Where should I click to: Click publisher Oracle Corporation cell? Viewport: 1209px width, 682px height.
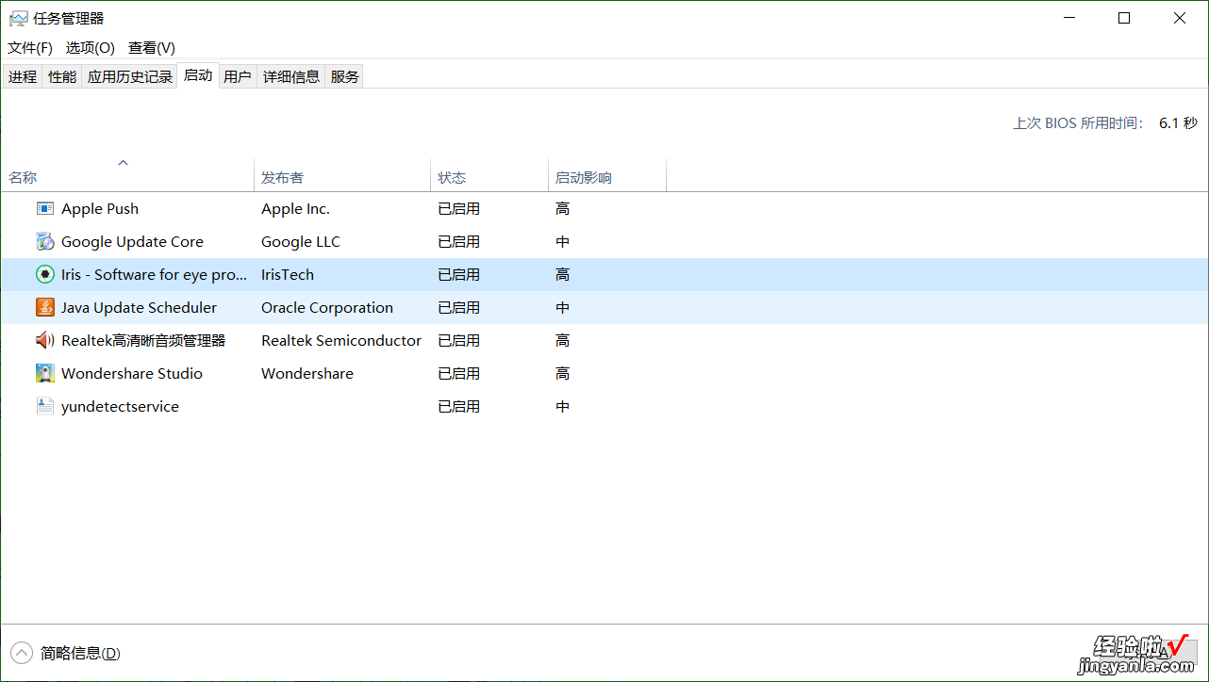click(327, 307)
